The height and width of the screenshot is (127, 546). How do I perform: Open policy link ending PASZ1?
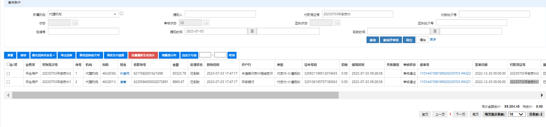tap(445, 82)
